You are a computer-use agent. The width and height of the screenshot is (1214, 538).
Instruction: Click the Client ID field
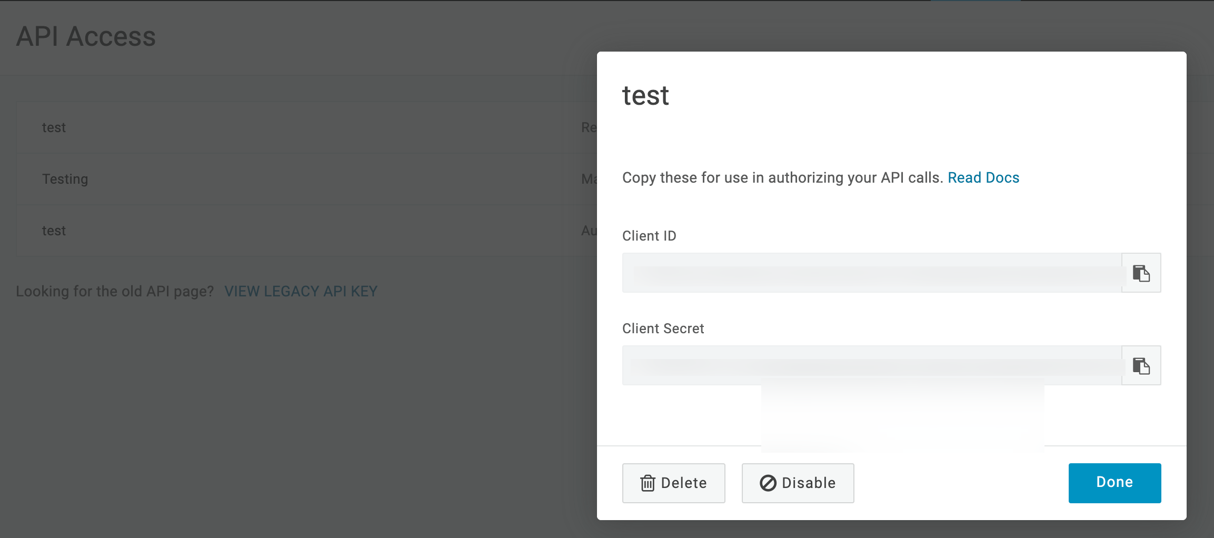[872, 273]
